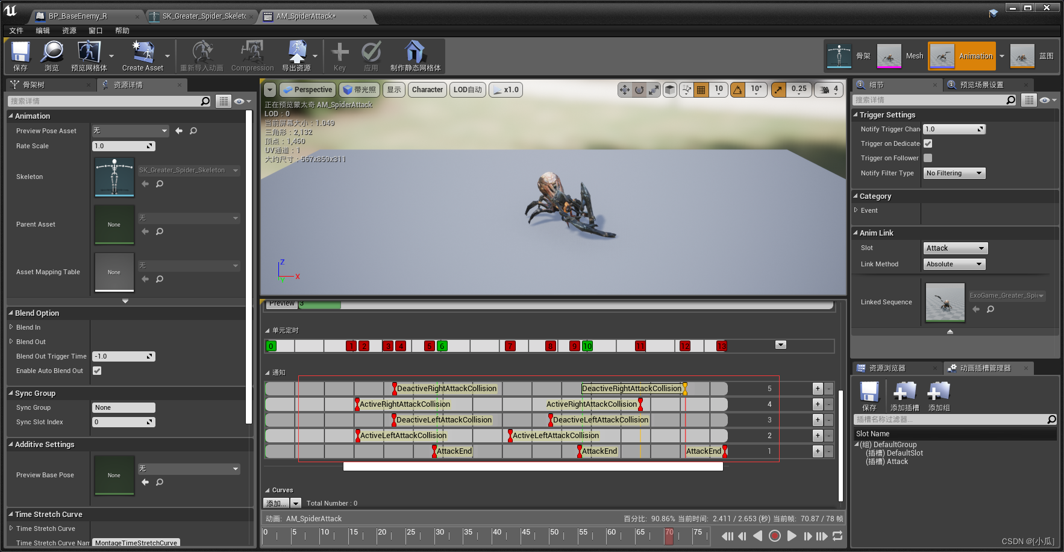
Task: Switch to Blueprint (蓝图) editor mode
Action: pyautogui.click(x=1033, y=56)
